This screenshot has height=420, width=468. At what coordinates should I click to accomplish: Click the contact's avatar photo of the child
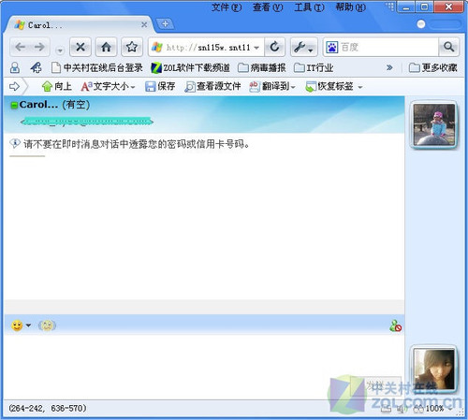coord(433,124)
